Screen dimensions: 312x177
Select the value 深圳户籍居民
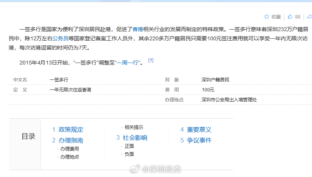click(215, 80)
